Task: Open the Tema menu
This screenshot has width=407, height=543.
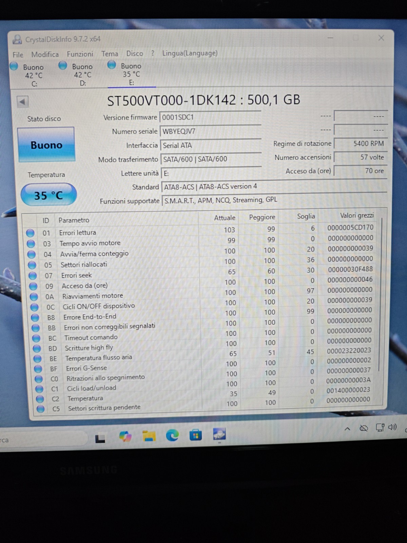Action: click(x=110, y=54)
